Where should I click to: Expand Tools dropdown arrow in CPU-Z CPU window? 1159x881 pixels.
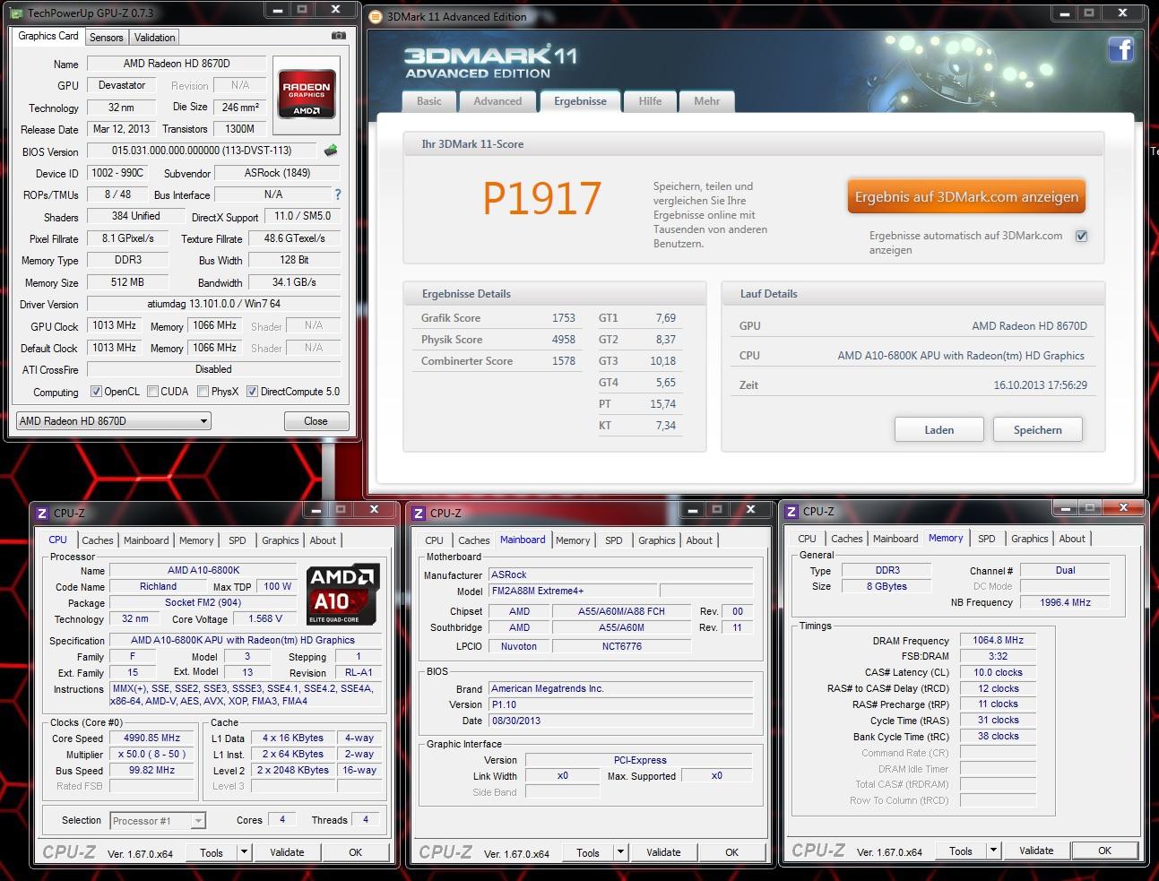[245, 852]
